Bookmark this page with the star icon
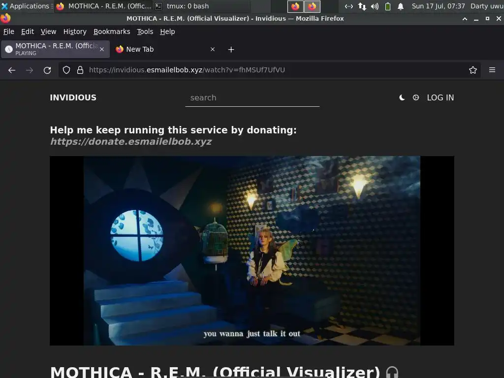 pyautogui.click(x=473, y=70)
